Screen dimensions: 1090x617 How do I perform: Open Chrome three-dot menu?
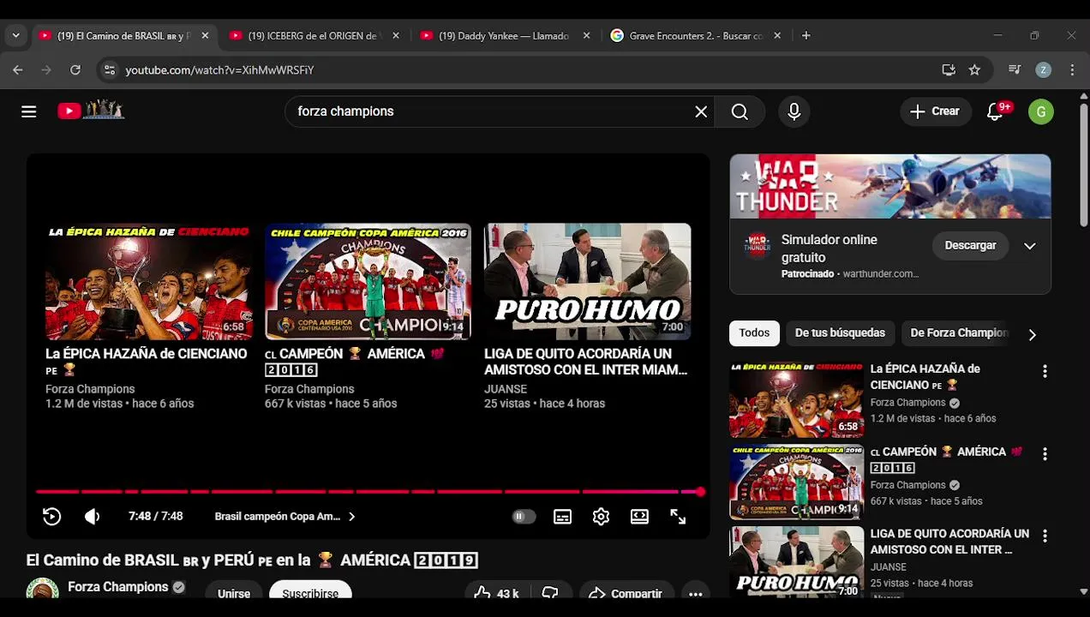tap(1072, 70)
